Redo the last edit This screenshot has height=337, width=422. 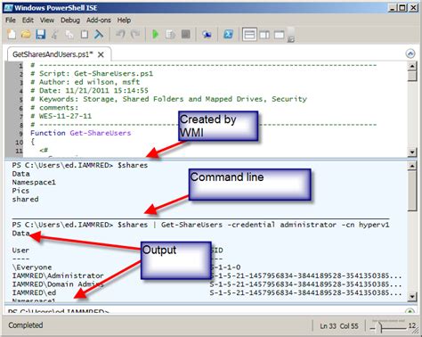click(135, 35)
